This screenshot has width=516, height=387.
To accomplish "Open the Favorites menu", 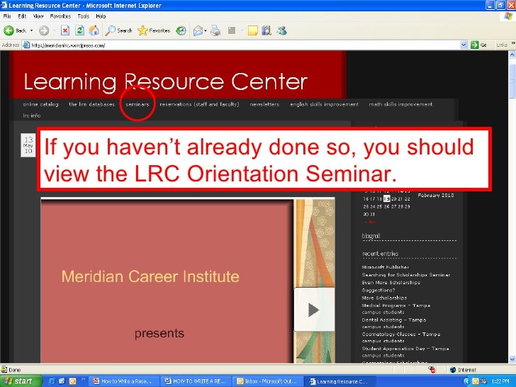I will point(60,16).
